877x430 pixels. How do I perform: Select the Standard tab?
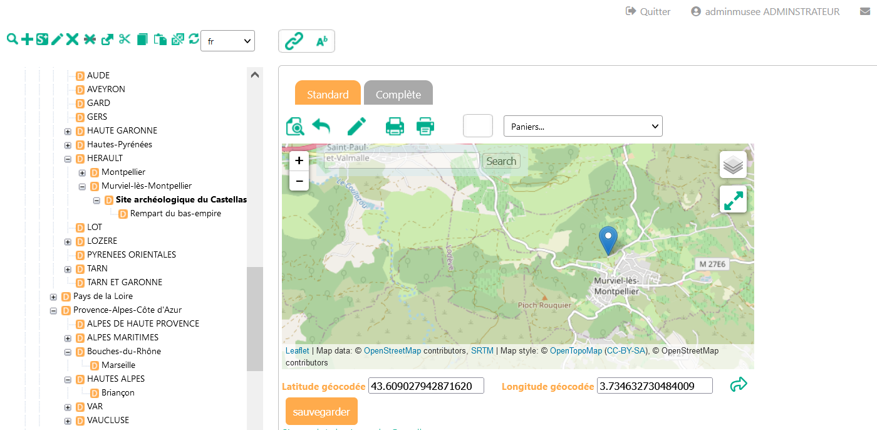tap(328, 95)
